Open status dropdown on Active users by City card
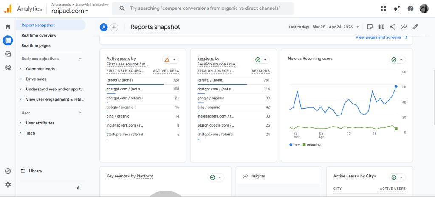Screen dimensions: 435x197 397,177
